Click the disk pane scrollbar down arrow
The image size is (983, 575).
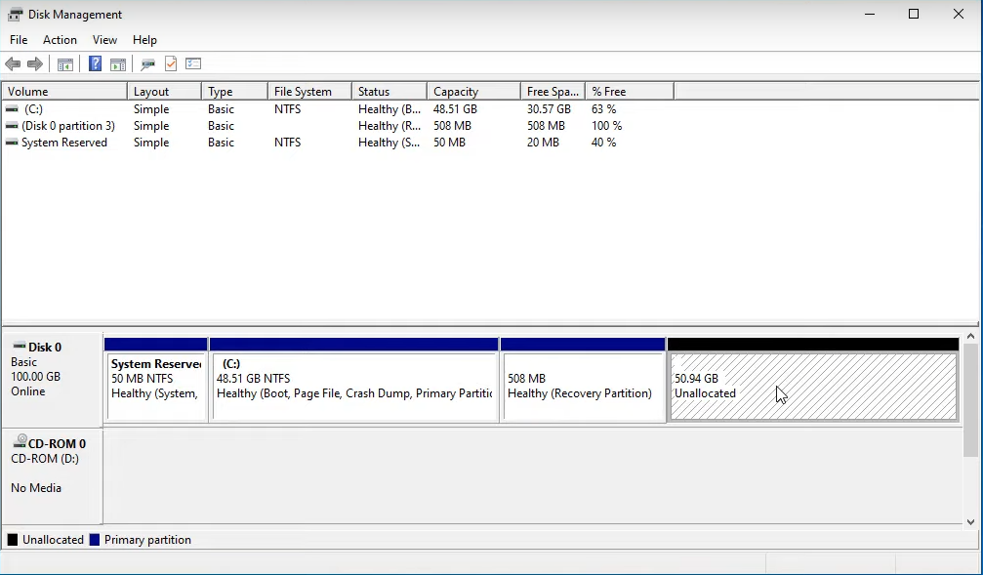[x=970, y=521]
